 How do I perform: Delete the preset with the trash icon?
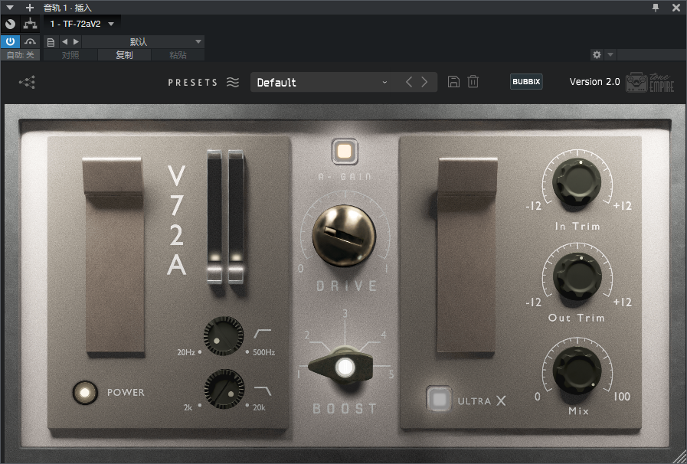(473, 81)
